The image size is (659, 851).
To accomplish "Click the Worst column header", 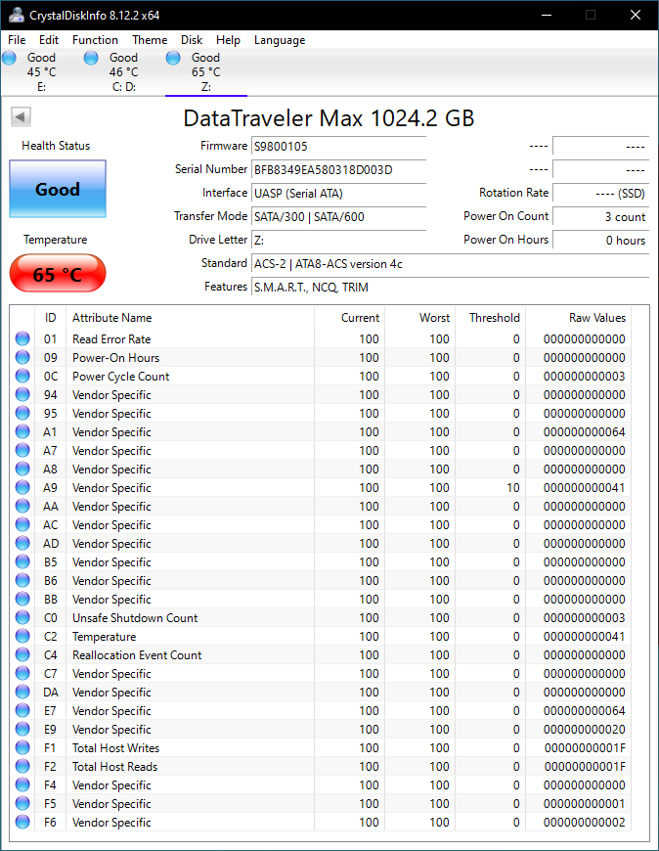I will tap(419, 318).
